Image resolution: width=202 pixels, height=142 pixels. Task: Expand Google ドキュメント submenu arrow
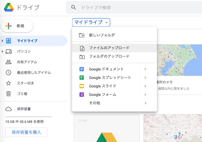click(x=145, y=69)
